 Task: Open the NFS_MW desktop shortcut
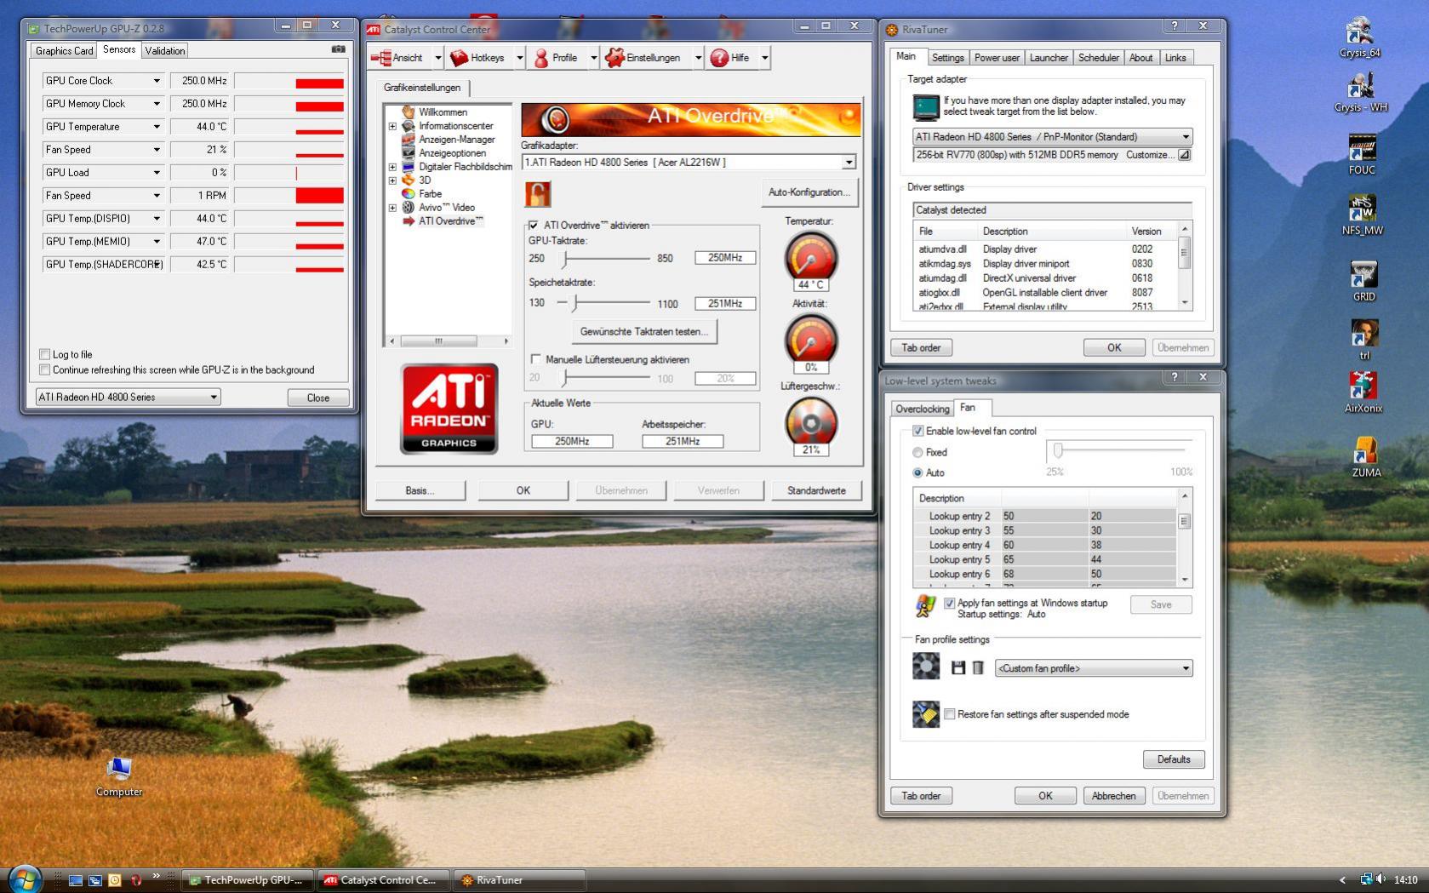(x=1362, y=215)
